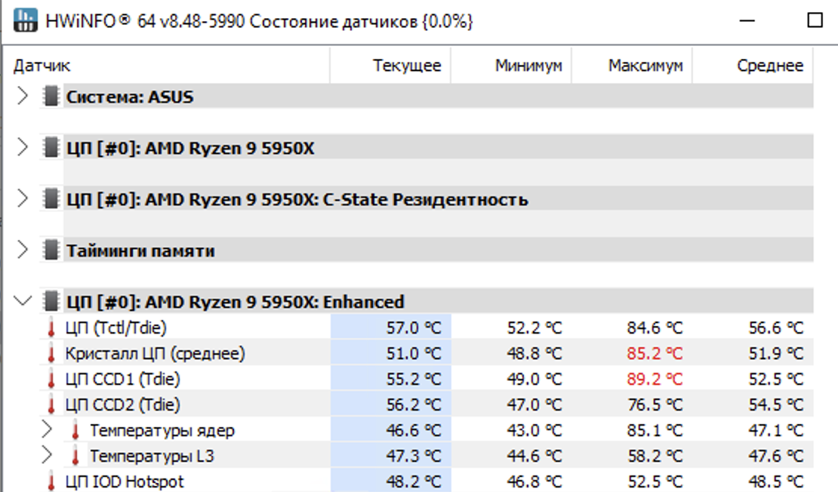Click thermometer icon for ЦП CCD2 (Tdie)

pos(51,404)
